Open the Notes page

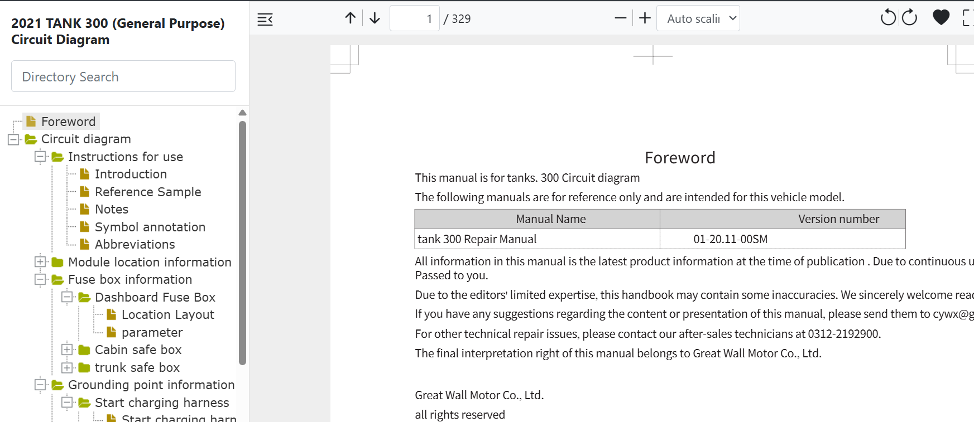112,209
